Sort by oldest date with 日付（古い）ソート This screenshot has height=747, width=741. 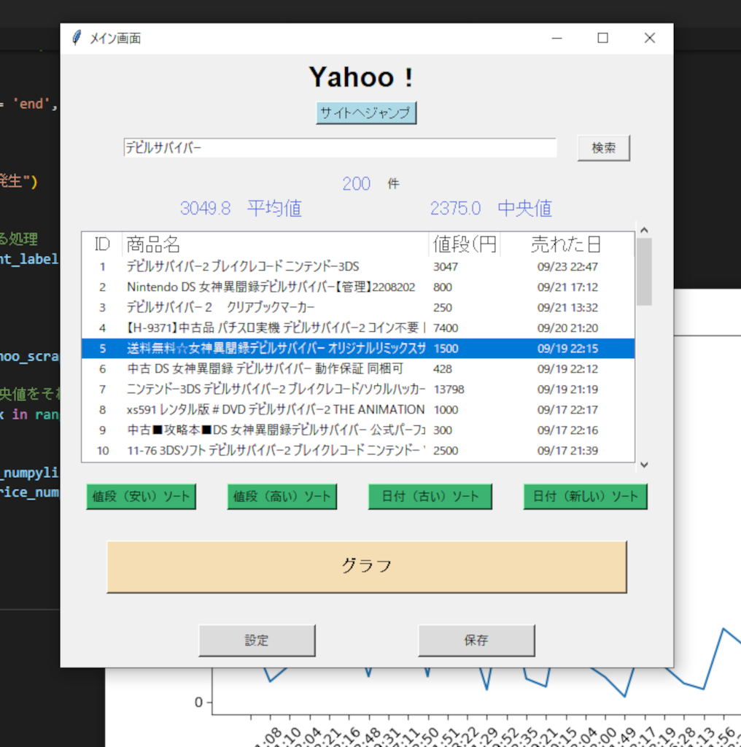coord(430,496)
